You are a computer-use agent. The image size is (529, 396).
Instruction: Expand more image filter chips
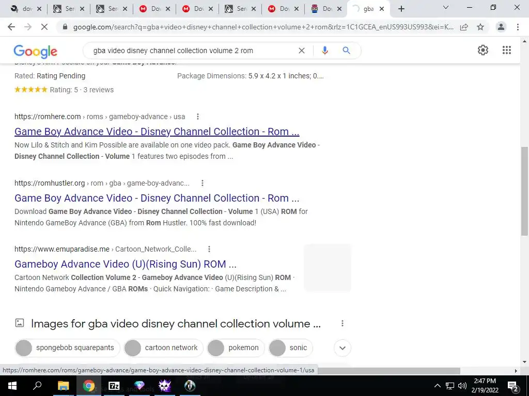pos(343,348)
